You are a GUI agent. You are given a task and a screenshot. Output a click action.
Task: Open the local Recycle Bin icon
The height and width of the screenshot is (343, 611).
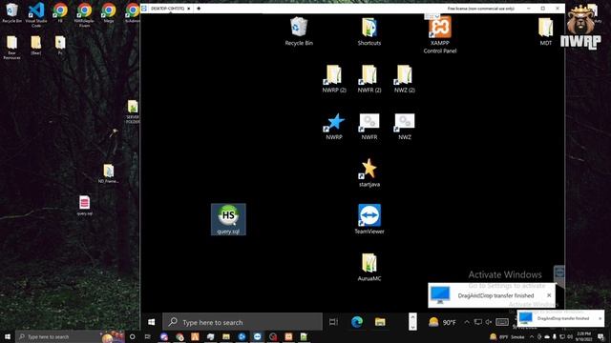pos(11,12)
